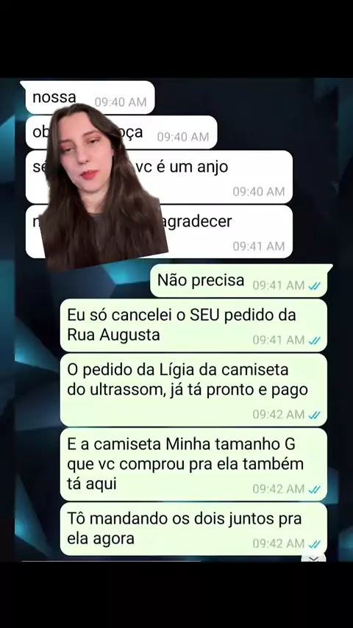Viewport: 353px width, 628px height.
Task: Select the 'Não precisa' sent message
Action: pyautogui.click(x=241, y=281)
